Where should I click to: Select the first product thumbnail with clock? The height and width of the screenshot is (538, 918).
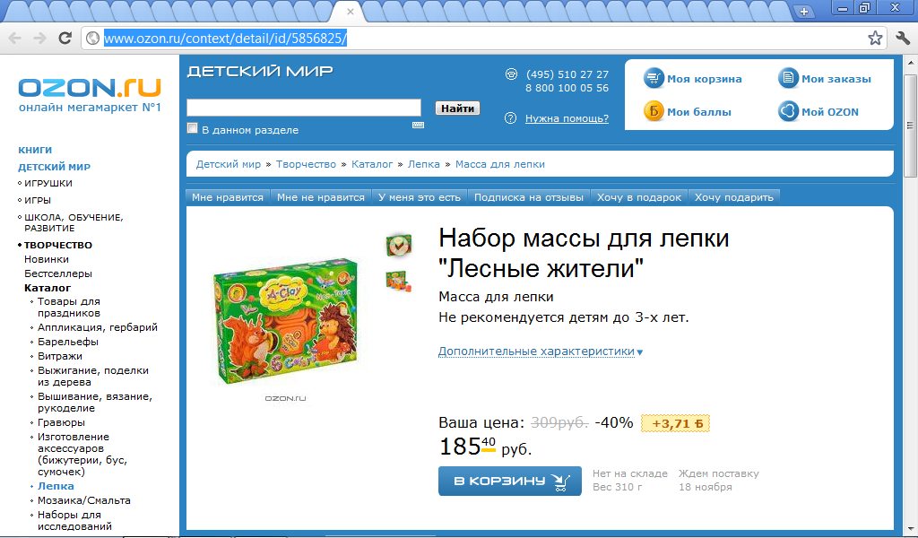point(399,246)
